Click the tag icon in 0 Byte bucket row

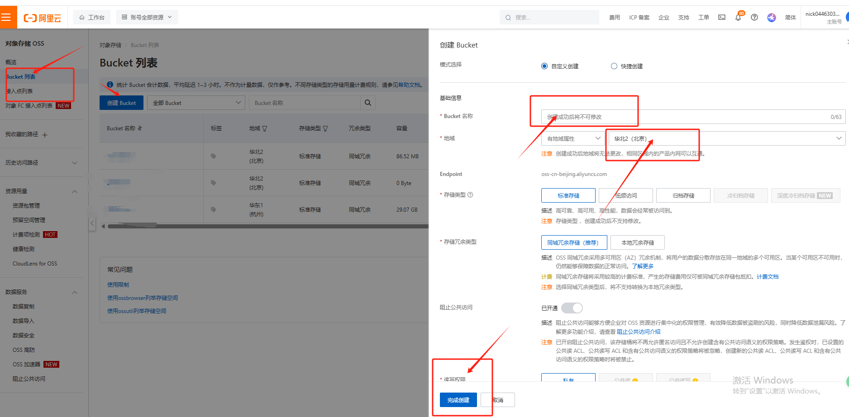214,183
